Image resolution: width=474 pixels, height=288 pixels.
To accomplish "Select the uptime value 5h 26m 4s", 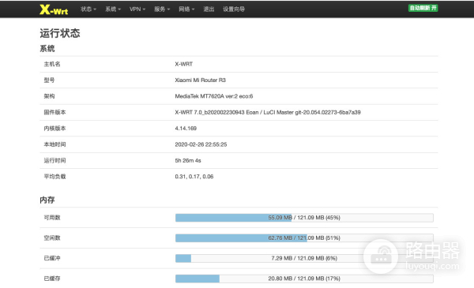I will point(188,160).
